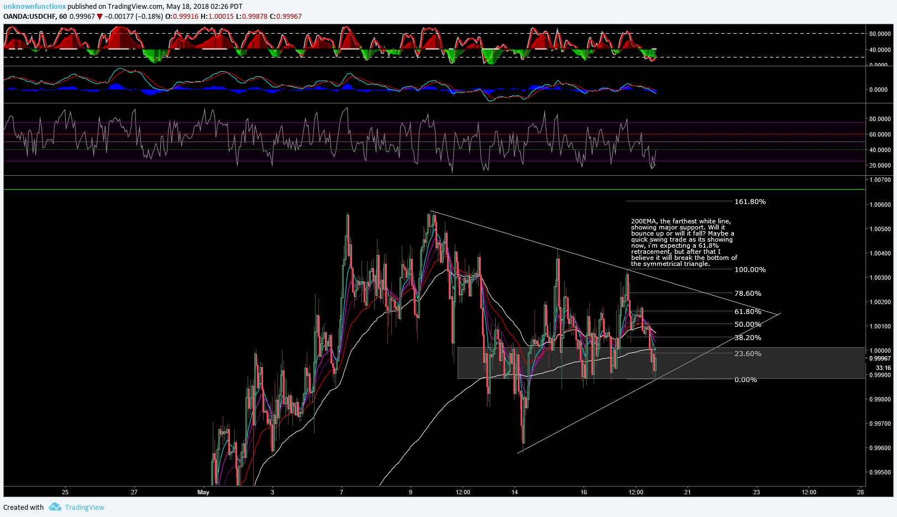Click the triangle apex where trendlines meet
This screenshot has height=517, width=897.
(779, 314)
